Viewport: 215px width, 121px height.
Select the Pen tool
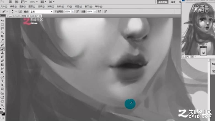tap(2, 77)
